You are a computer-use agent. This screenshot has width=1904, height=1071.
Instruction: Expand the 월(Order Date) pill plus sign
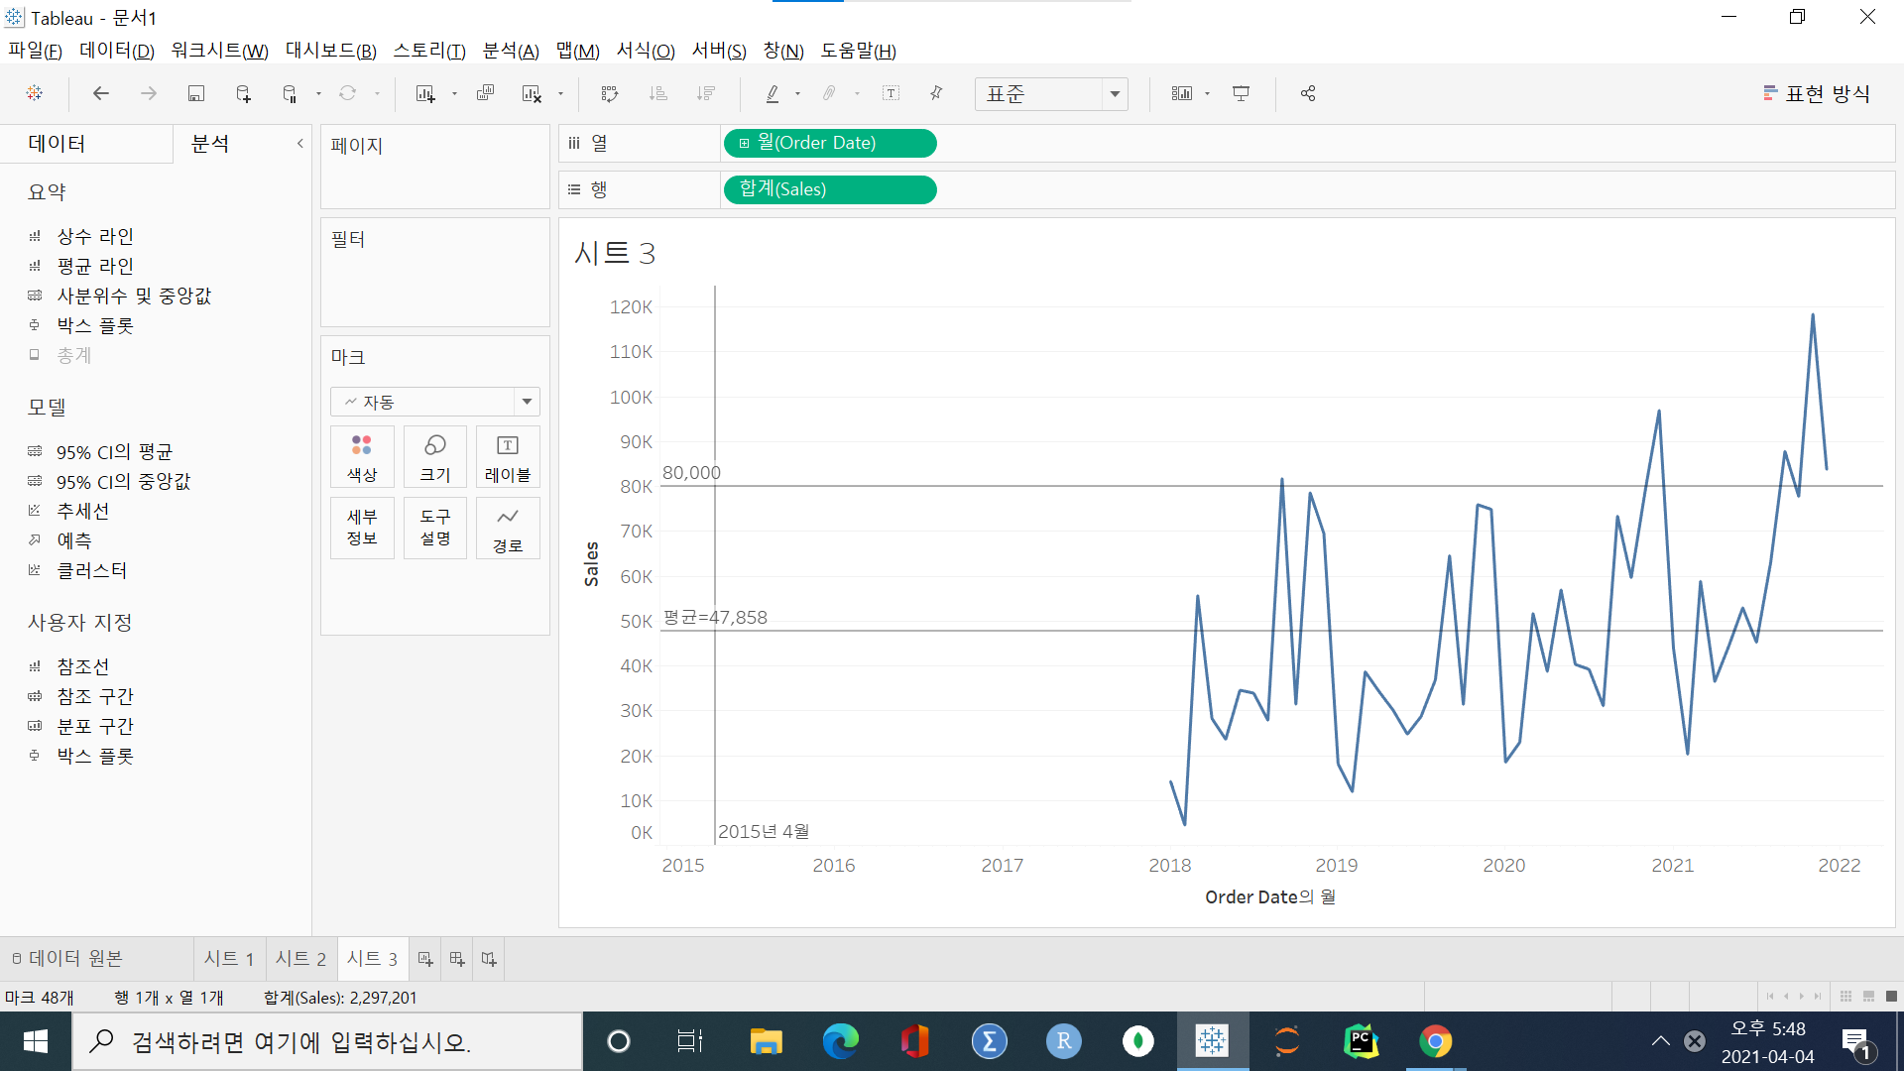coord(744,144)
